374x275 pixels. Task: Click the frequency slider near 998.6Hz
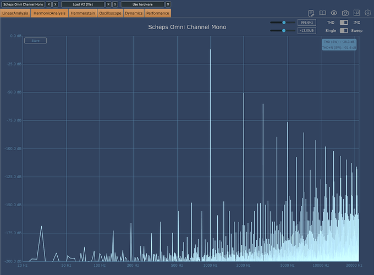283,23
